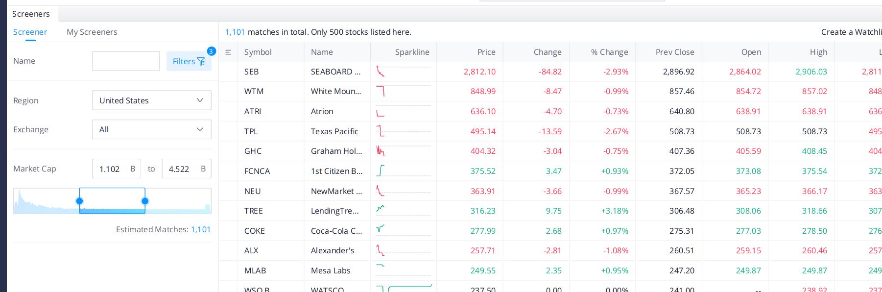
Task: Click the TREE sparkline chart
Action: coord(404,211)
